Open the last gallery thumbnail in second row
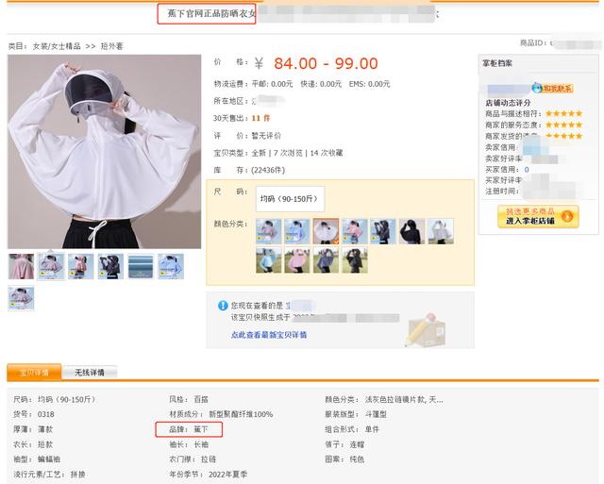This screenshot has width=604, height=484. coord(21,298)
